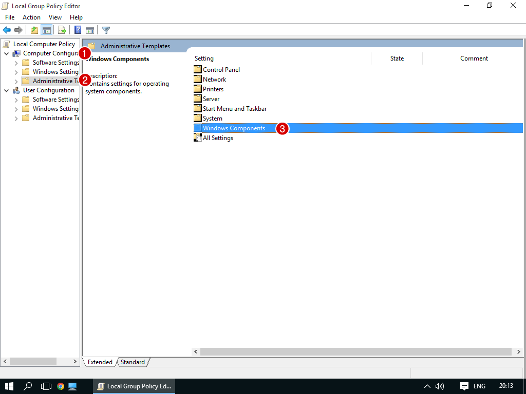Viewport: 526px width, 394px height.
Task: Select Local Computer Policy root node
Action: (44, 44)
